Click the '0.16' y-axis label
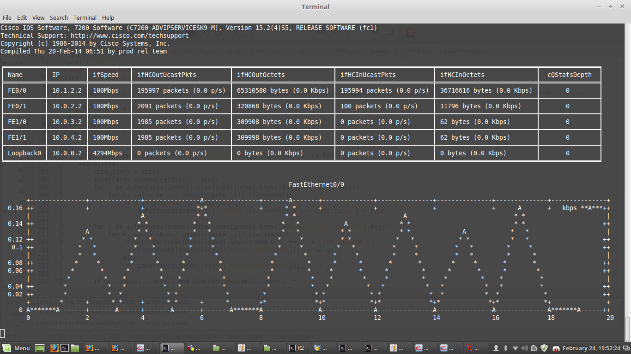 tap(15, 208)
